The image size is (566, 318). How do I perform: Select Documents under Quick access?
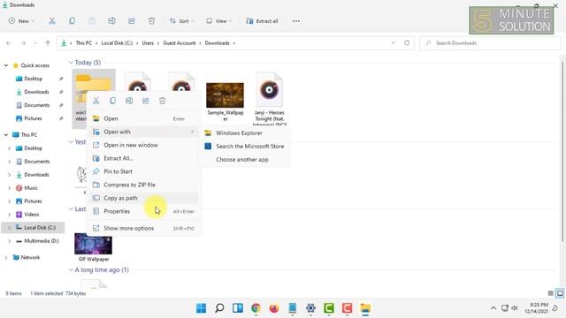37,105
